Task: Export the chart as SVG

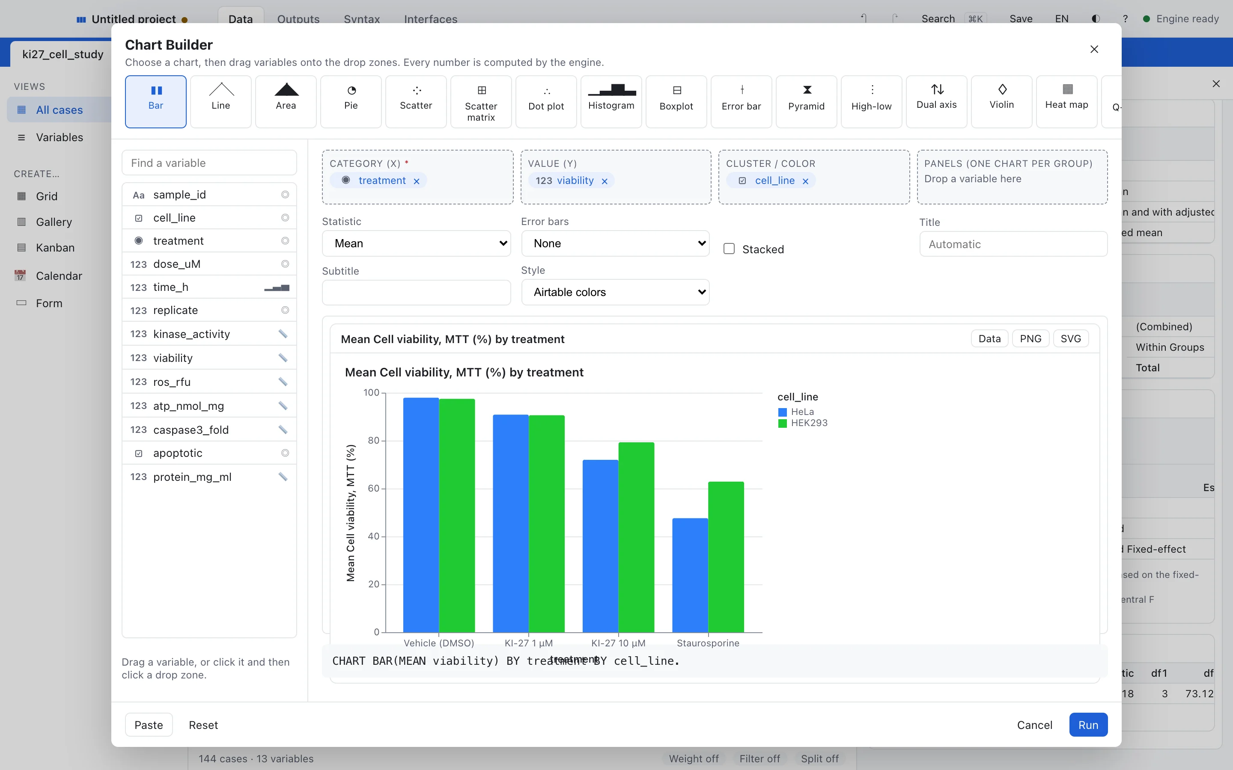Action: point(1070,339)
